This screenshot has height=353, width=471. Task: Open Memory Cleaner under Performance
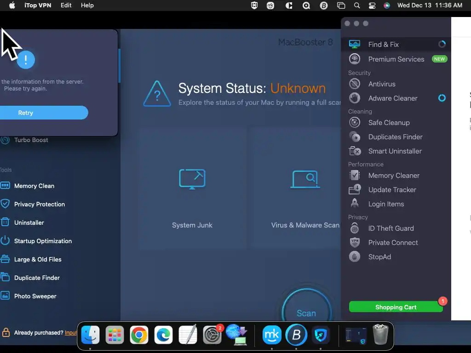(x=396, y=175)
